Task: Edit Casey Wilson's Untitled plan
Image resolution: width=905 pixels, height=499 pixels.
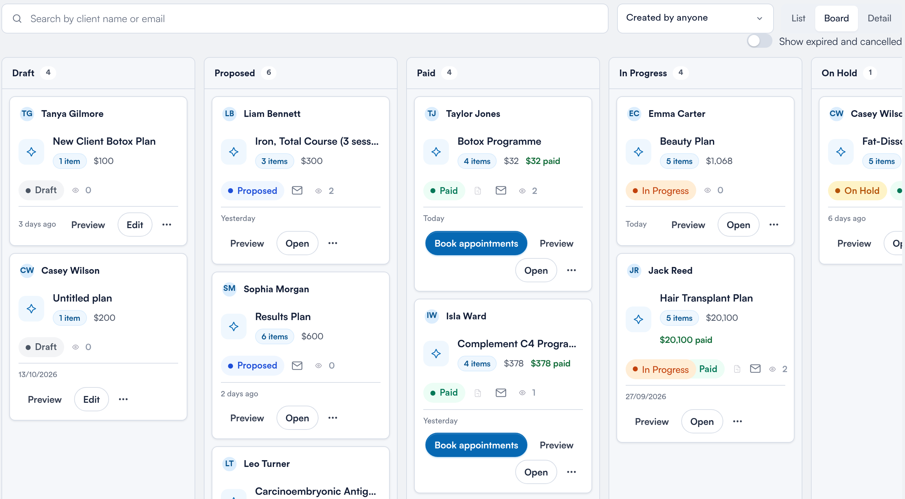Action: (x=92, y=400)
